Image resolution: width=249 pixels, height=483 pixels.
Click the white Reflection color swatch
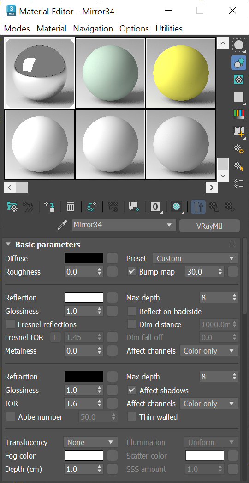(84, 298)
